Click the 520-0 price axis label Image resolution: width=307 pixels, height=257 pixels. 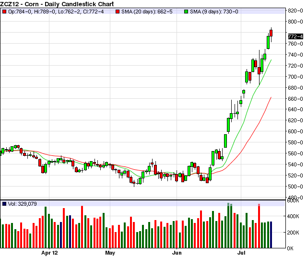(x=295, y=175)
